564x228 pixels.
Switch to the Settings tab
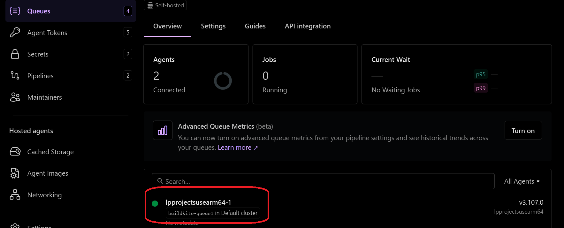click(x=213, y=26)
